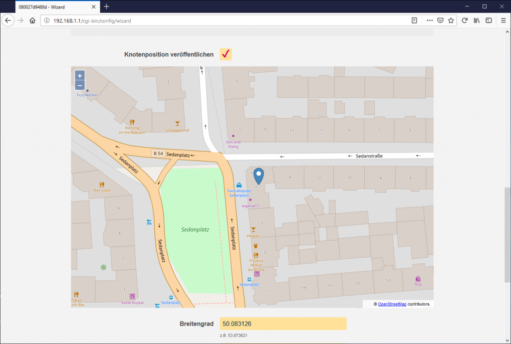Toggle reader view icon

tap(414, 20)
